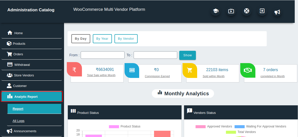The image size is (298, 137).
Task: Click the Monthly Analytics heading
Action: pyautogui.click(x=187, y=94)
